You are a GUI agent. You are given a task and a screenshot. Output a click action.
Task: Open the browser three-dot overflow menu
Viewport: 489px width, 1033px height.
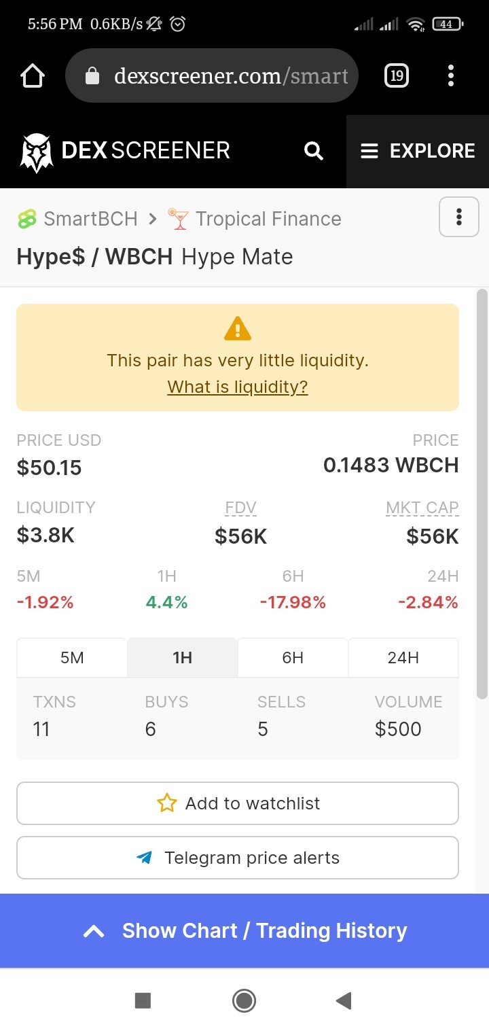coord(451,75)
